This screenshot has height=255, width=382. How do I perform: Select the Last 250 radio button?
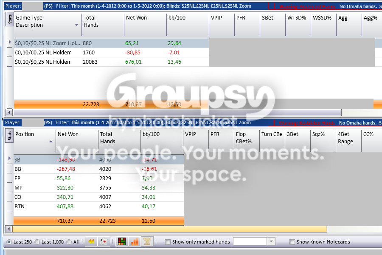pos(9,242)
